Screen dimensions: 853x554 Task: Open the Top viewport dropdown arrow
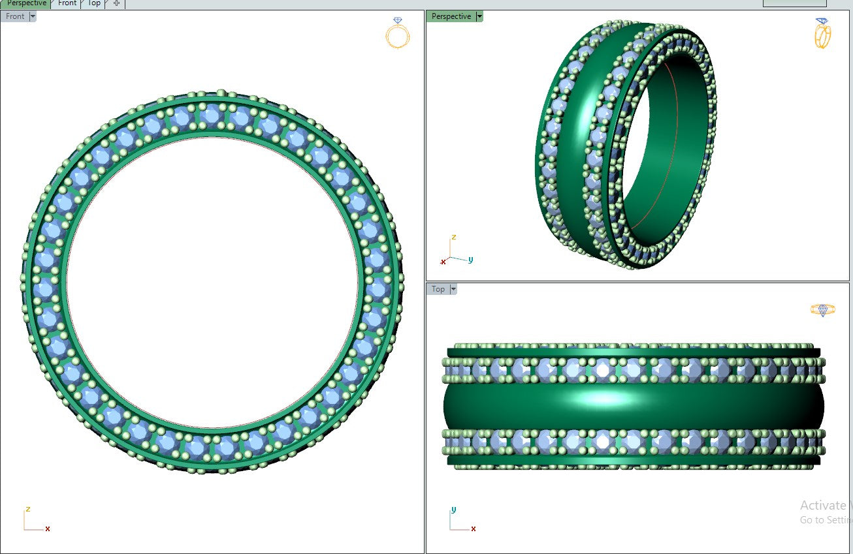point(453,289)
